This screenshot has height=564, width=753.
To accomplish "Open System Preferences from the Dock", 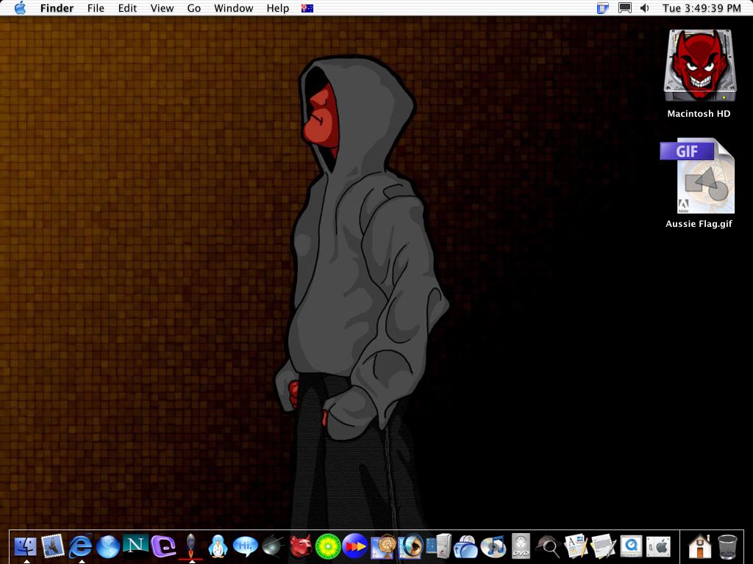I will point(658,546).
